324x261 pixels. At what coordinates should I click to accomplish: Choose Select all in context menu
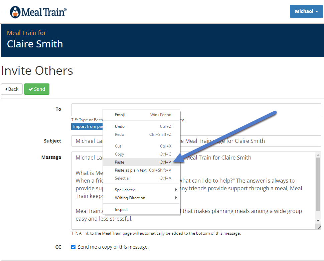click(141, 178)
